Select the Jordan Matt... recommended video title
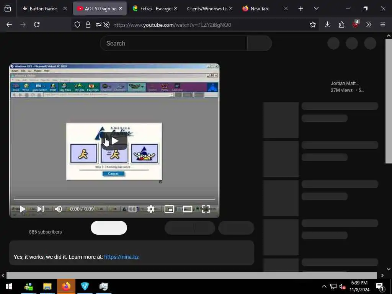Image resolution: width=392 pixels, height=294 pixels. 345,83
